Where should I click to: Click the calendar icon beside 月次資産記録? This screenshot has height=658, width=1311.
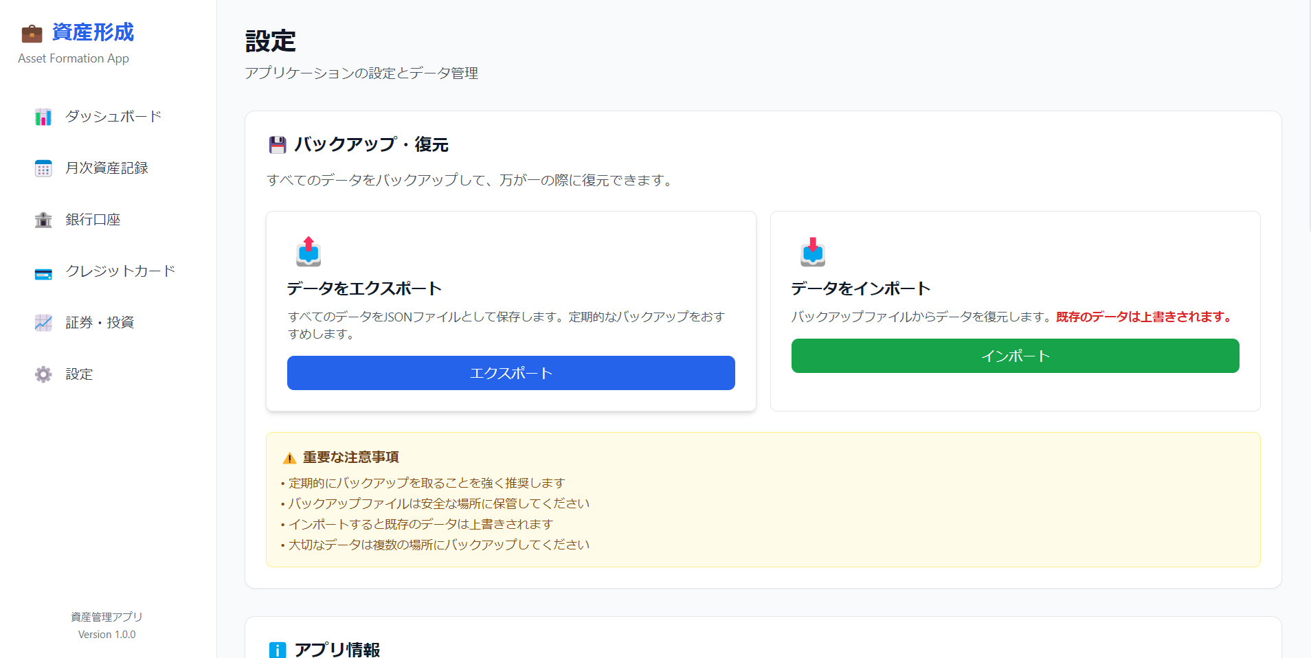tap(43, 168)
